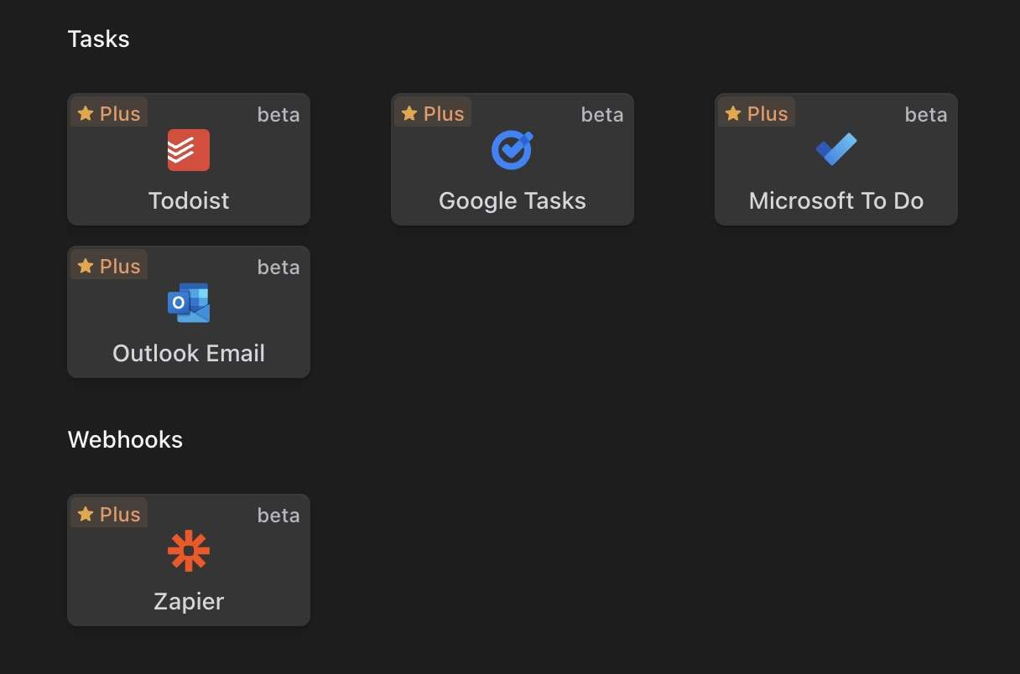The image size is (1020, 674).
Task: Click the Outlook Email envelope icon
Action: pyautogui.click(x=189, y=303)
